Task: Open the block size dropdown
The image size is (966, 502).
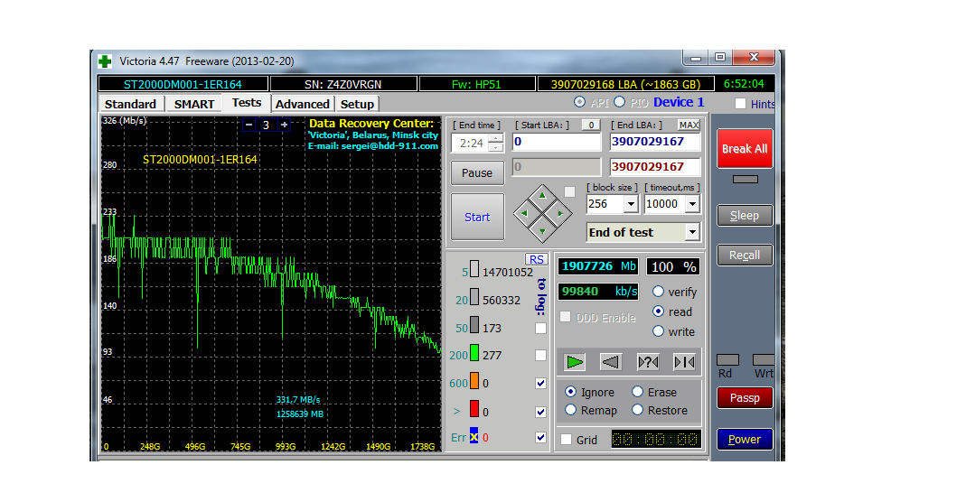Action: click(631, 204)
